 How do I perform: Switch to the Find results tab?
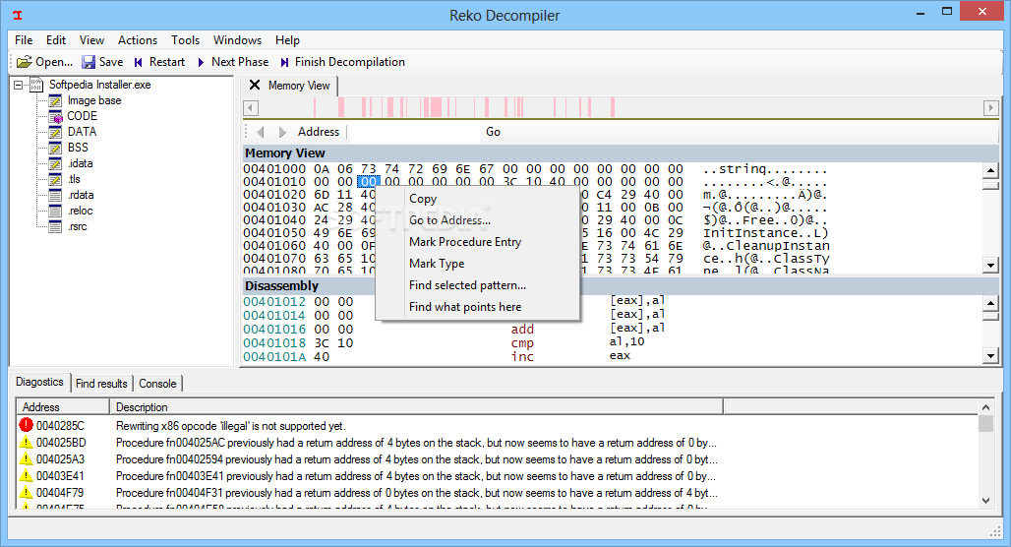pos(101,384)
